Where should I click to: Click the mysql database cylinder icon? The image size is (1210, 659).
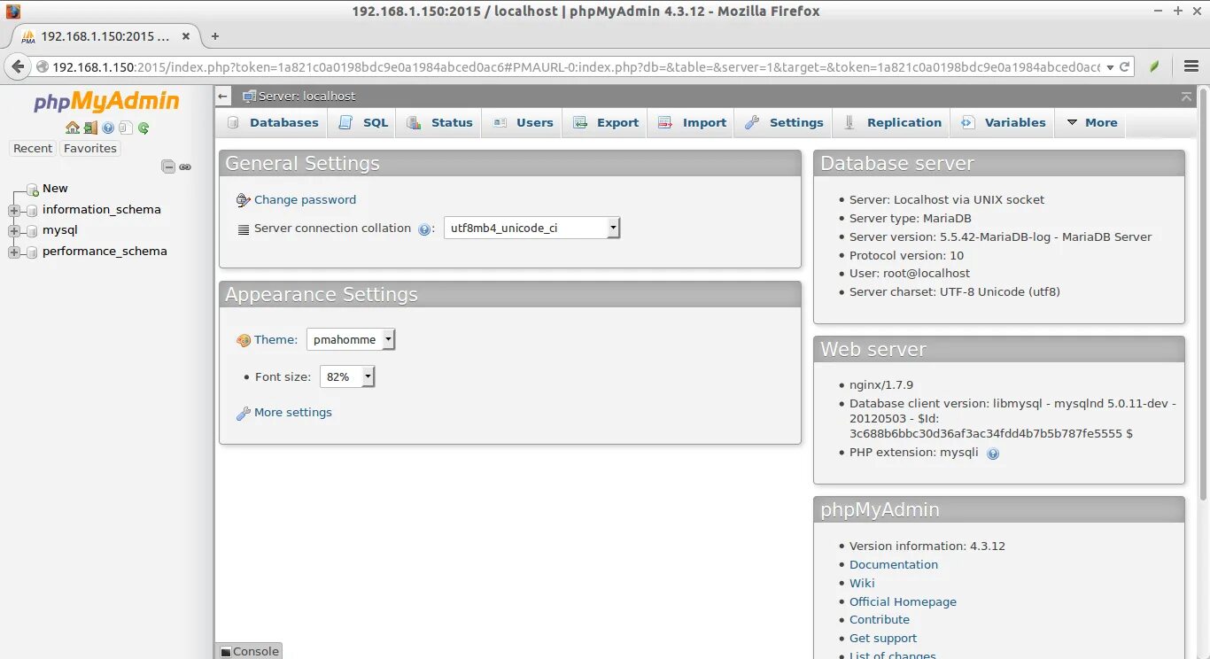click(x=33, y=230)
